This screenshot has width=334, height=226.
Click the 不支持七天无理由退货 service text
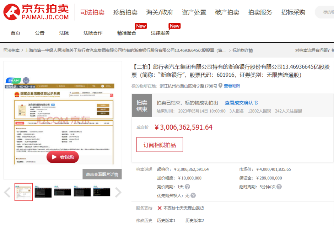tap(184, 208)
